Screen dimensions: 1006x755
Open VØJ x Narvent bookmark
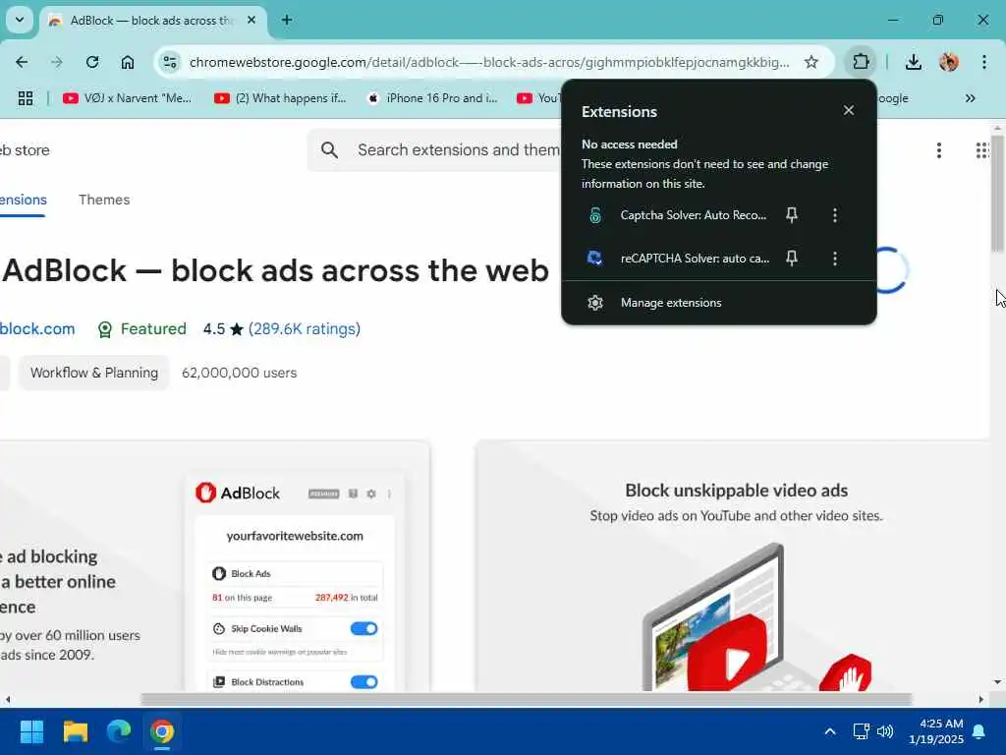(128, 98)
